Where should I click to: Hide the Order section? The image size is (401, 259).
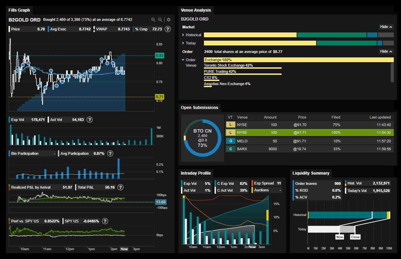click(386, 51)
